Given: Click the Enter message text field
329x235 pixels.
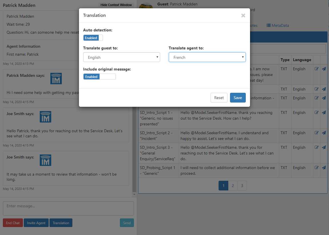Looking at the screenshot, I should [x=68, y=208].
